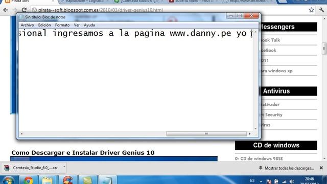This screenshot has height=184, width=327.
Task: Focus the pirata--soft.blogspot.com.es address bar
Action: coord(169,10)
